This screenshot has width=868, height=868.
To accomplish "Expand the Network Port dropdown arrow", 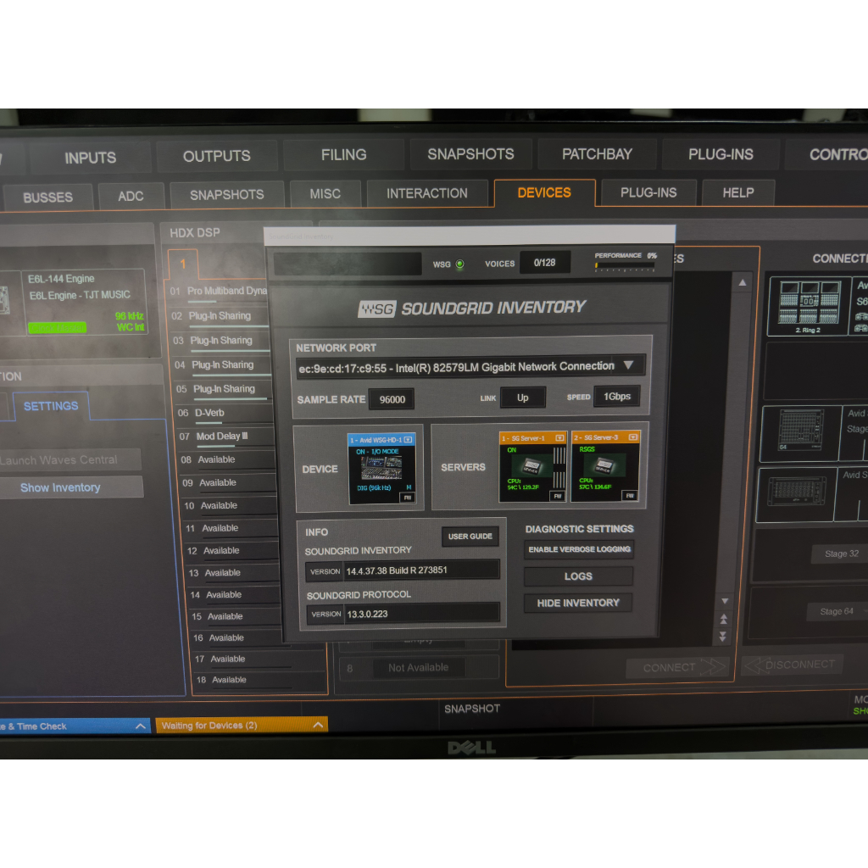I will [628, 365].
